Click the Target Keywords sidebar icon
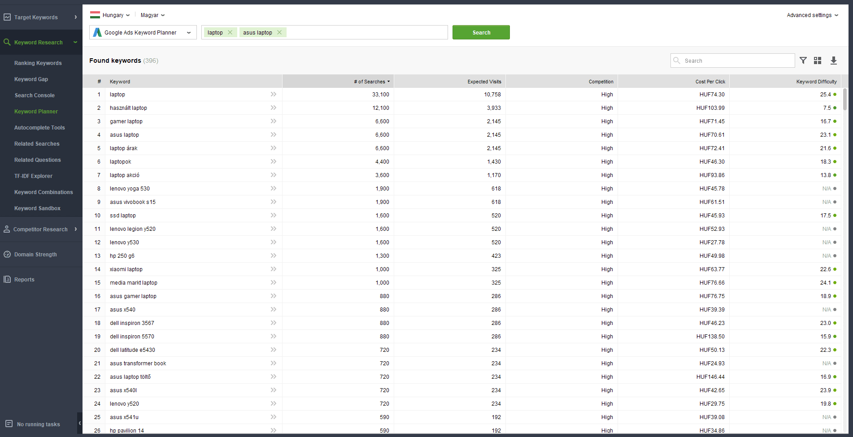 coord(7,17)
